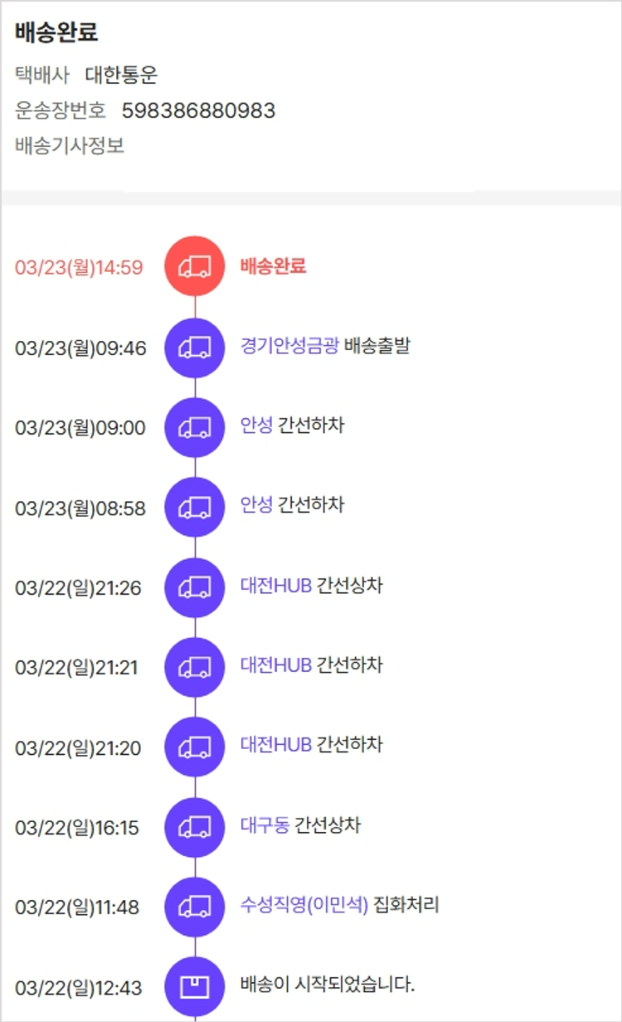The height and width of the screenshot is (1022, 622).
Task: Open the 수성직영(이민석) link
Action: click(x=304, y=905)
